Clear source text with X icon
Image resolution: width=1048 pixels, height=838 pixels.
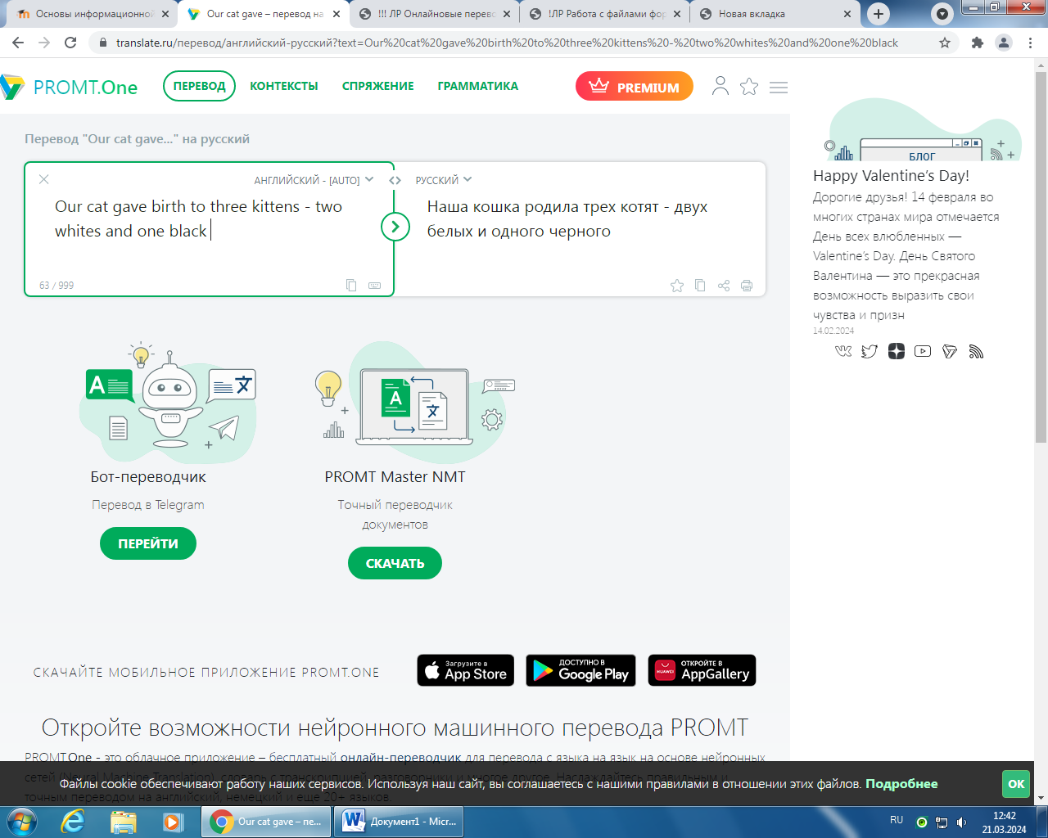point(44,179)
